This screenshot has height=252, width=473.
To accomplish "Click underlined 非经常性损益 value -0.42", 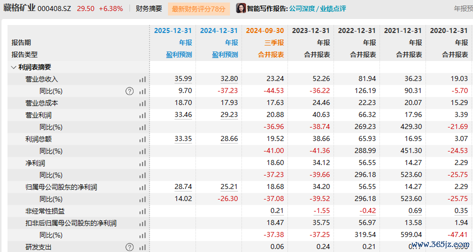I will tap(367, 210).
